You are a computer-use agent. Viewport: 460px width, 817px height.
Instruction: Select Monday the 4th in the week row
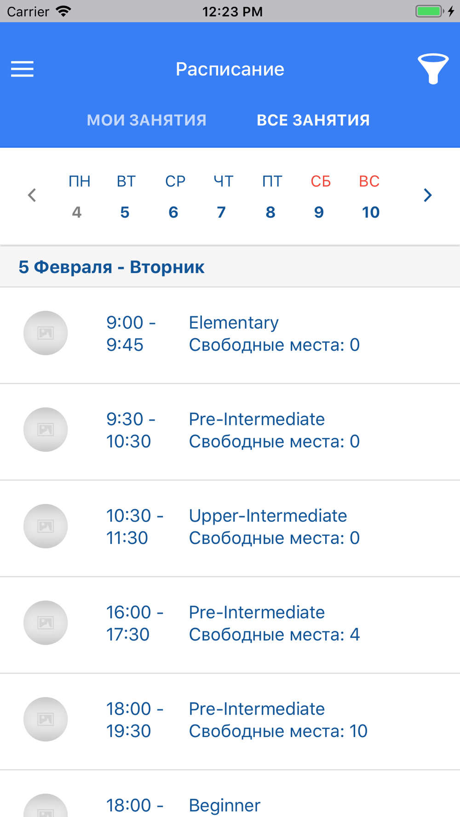[x=77, y=197]
